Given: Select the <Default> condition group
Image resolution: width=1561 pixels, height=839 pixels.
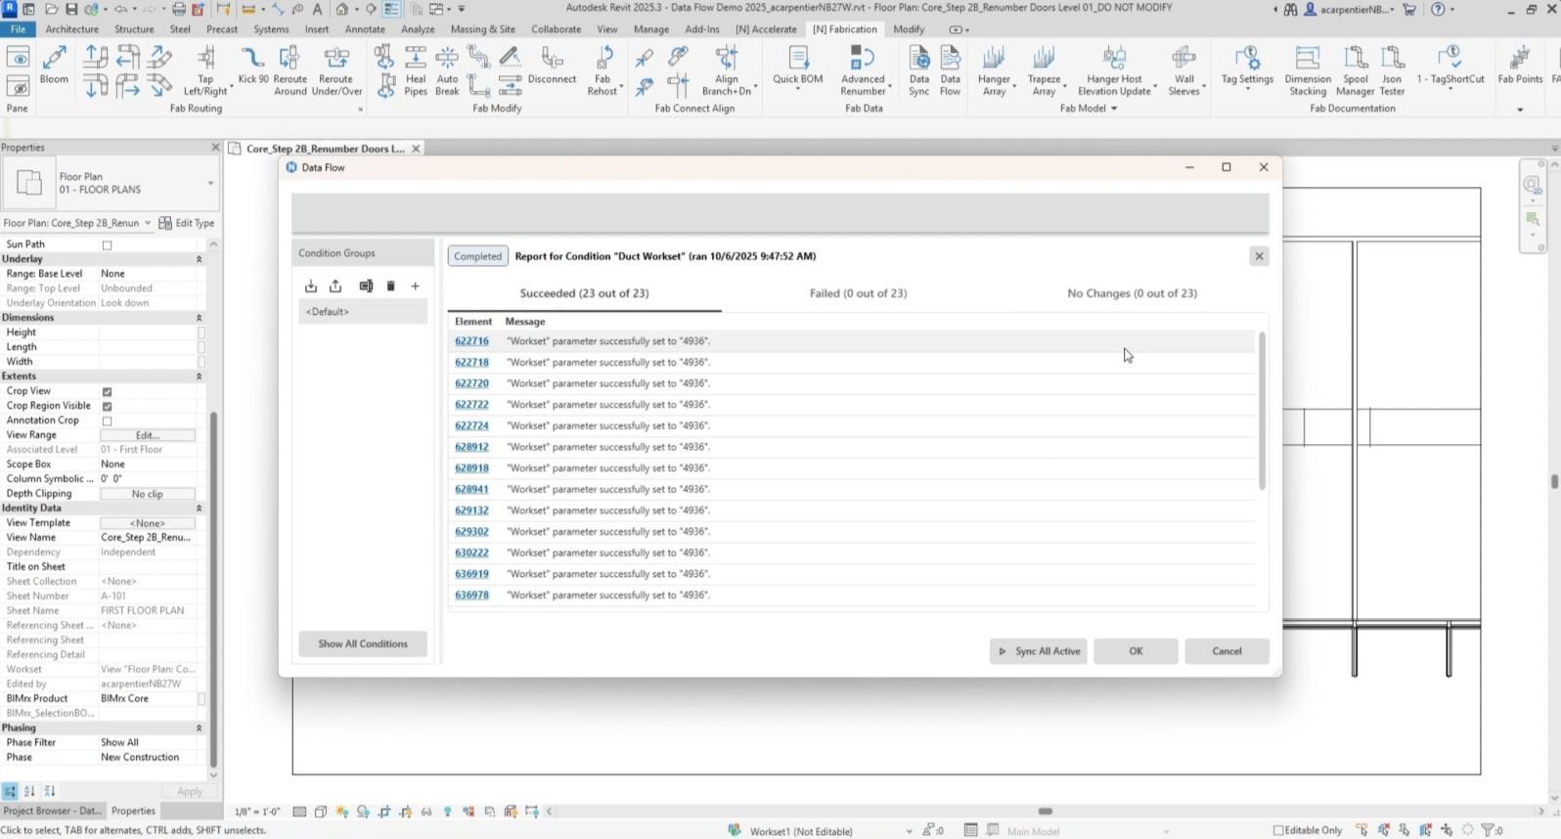Looking at the screenshot, I should 363,312.
